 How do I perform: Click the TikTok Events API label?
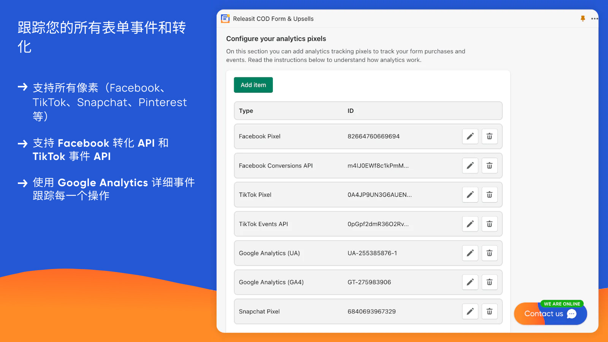(x=263, y=224)
